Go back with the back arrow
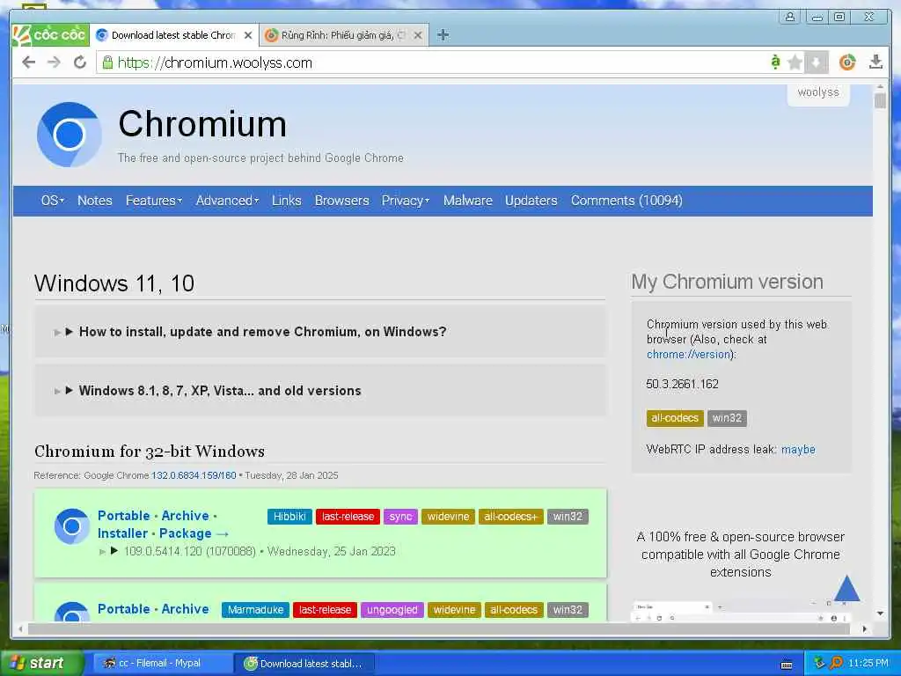The image size is (901, 676). [28, 62]
